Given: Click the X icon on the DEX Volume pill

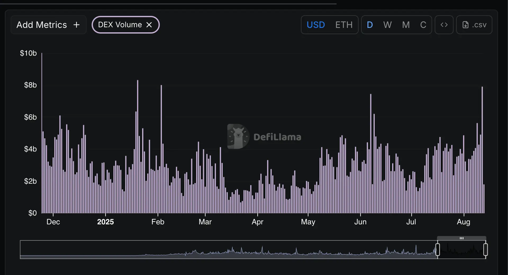Looking at the screenshot, I should 149,25.
